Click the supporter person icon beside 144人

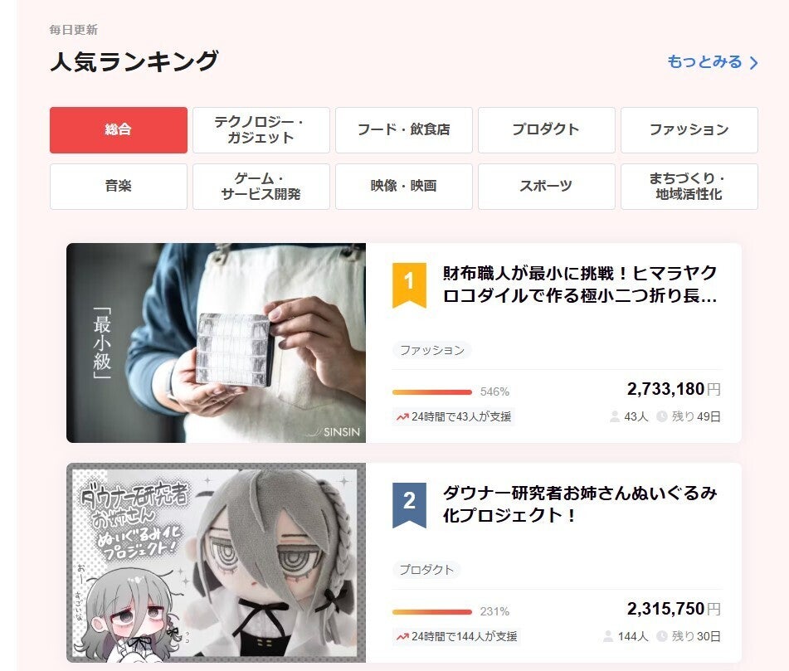[608, 636]
